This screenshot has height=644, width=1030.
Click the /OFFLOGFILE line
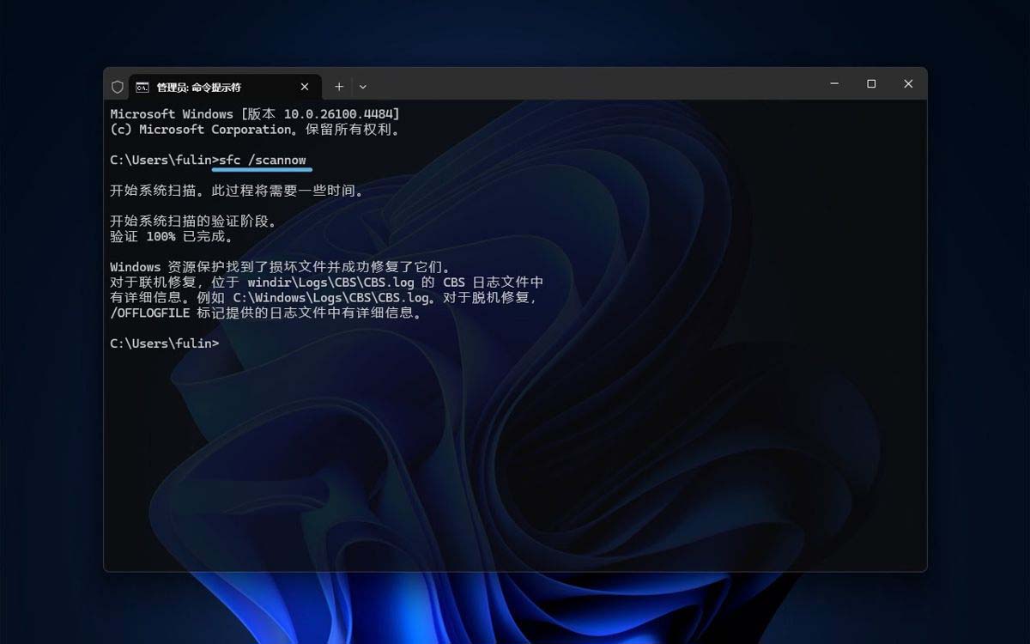pos(267,313)
